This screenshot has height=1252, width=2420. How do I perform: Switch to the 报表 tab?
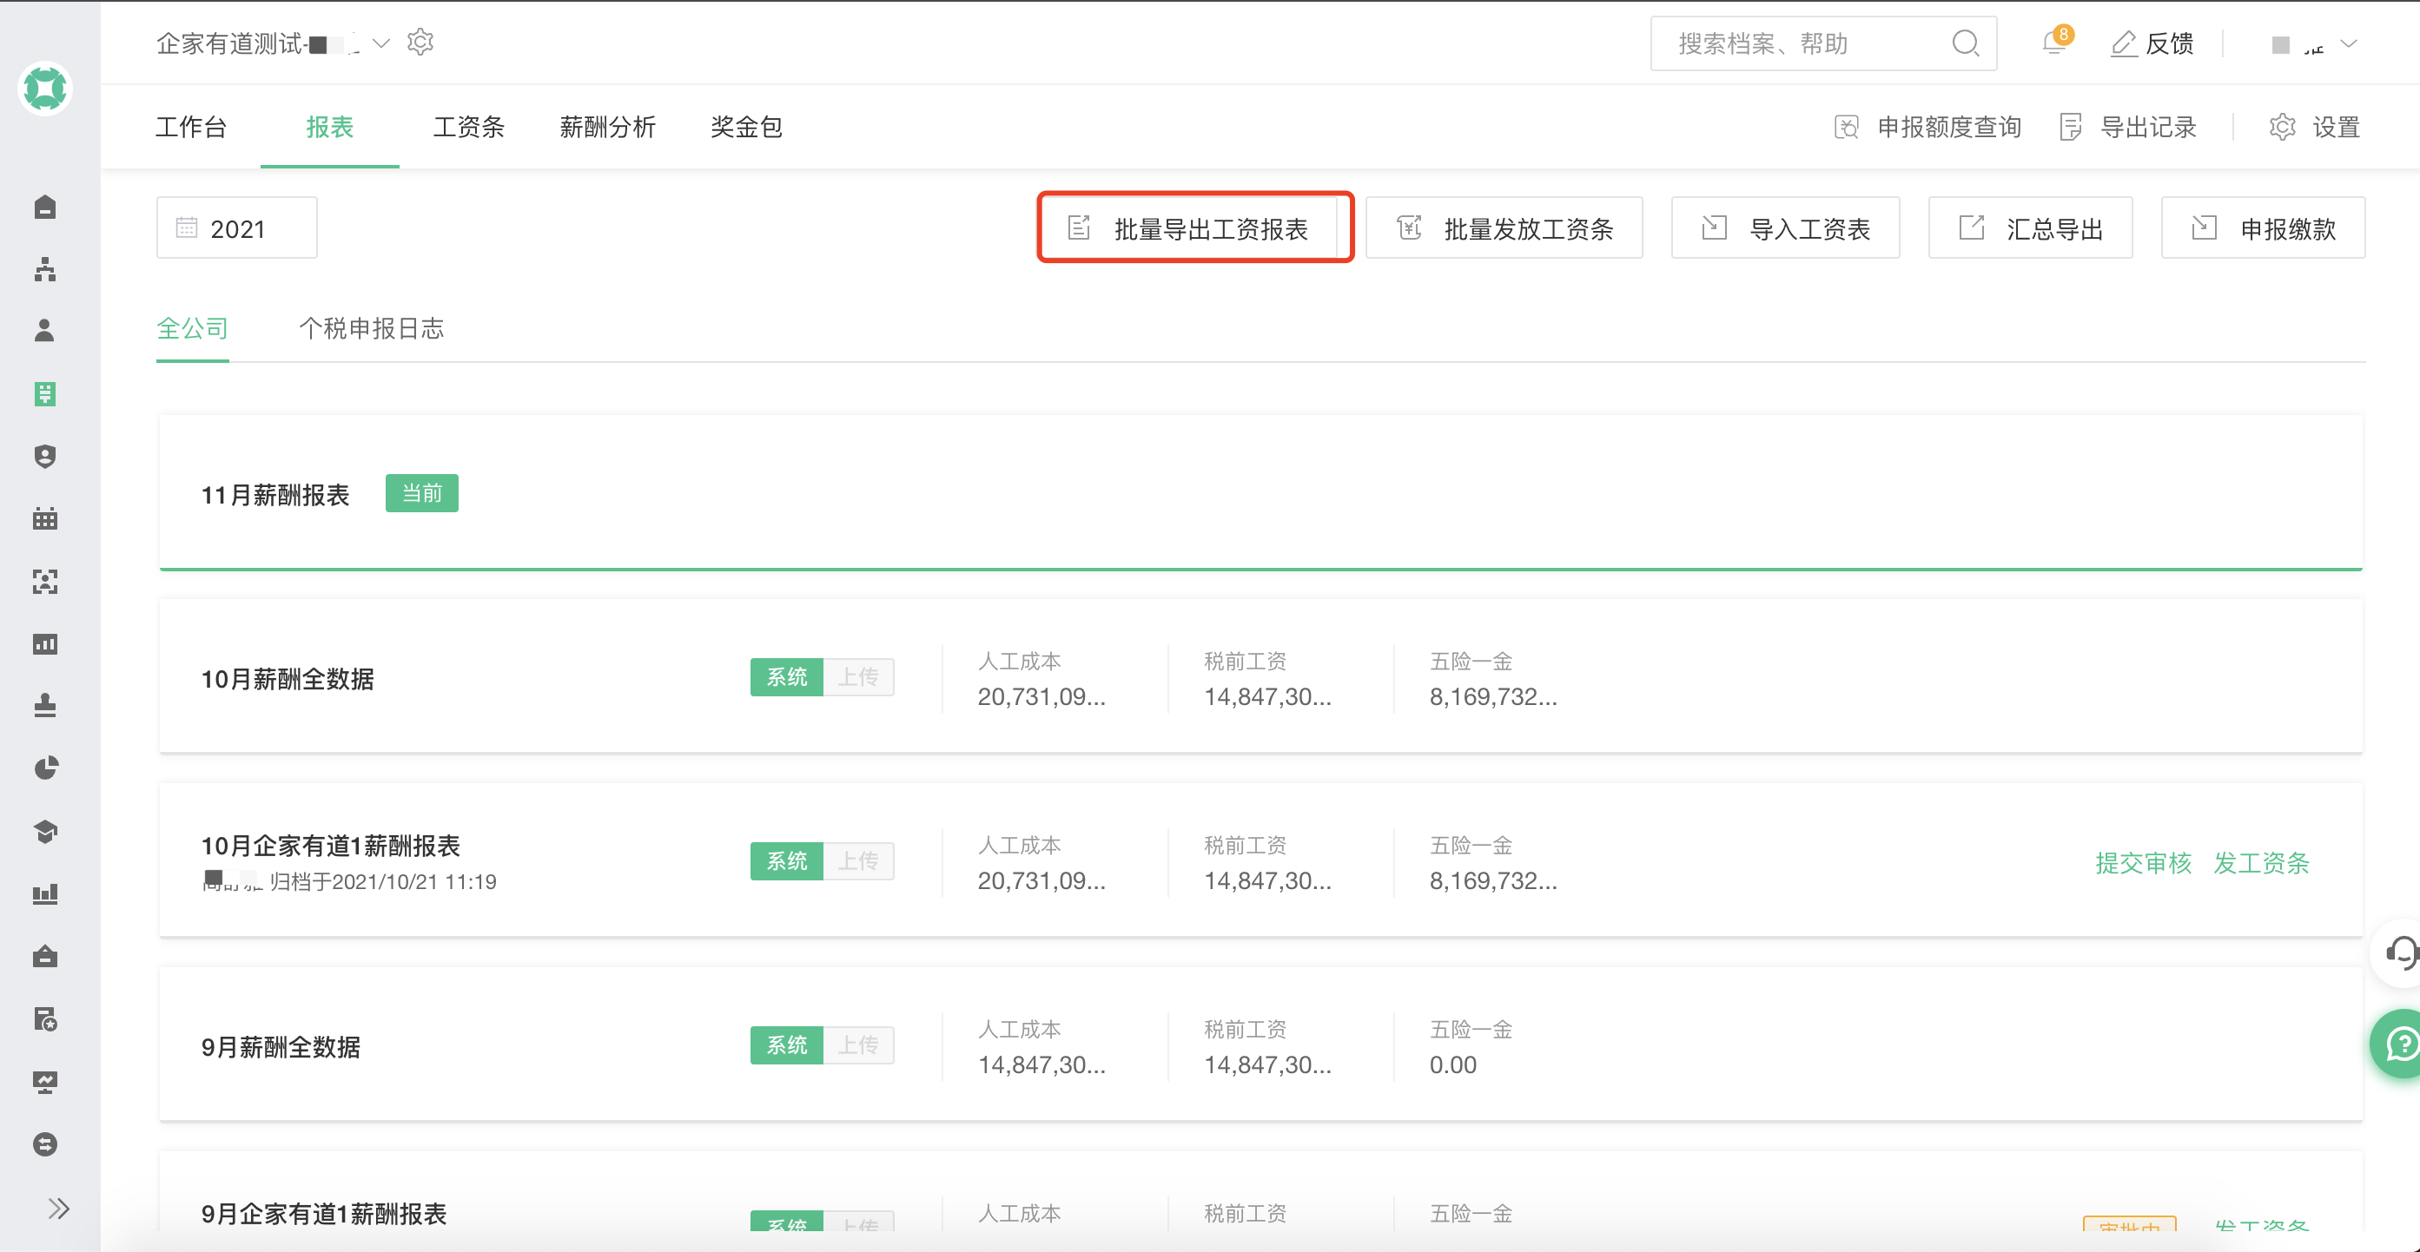(x=330, y=127)
